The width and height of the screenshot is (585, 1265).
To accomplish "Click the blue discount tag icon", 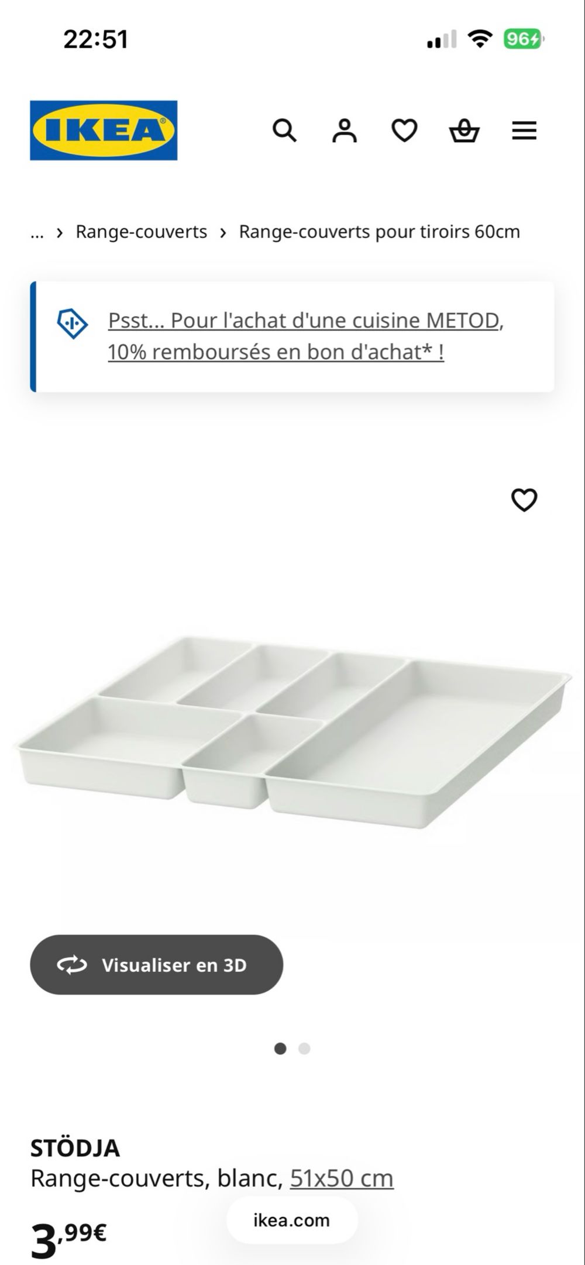I will 73,322.
